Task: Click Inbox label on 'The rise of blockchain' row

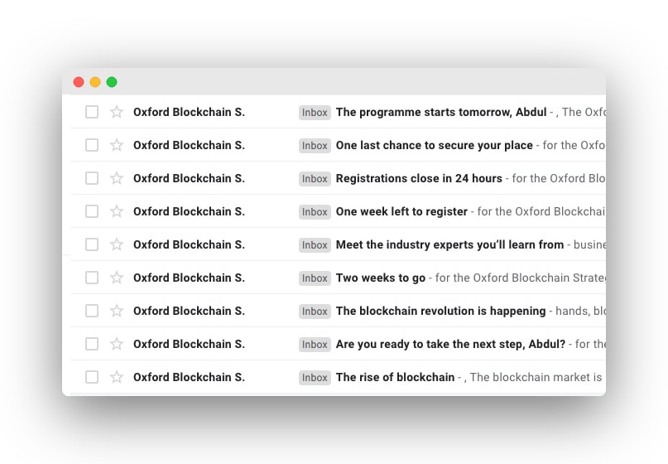Action: (x=315, y=378)
